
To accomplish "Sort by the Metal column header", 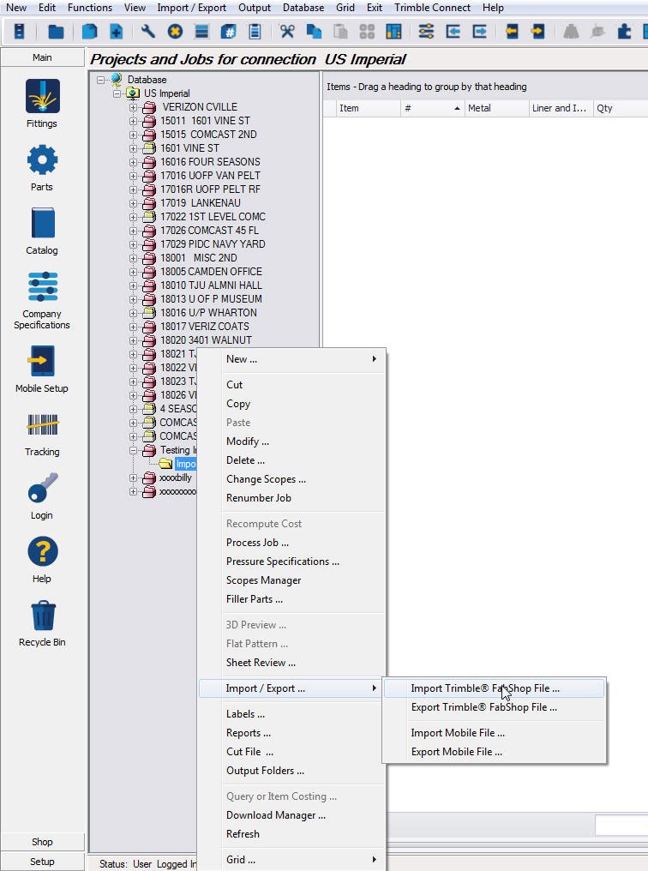I will pos(495,108).
